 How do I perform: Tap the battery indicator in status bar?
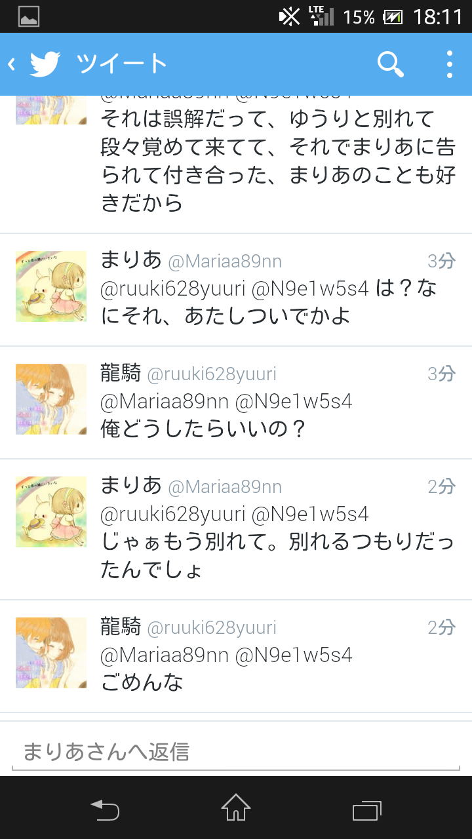click(393, 16)
